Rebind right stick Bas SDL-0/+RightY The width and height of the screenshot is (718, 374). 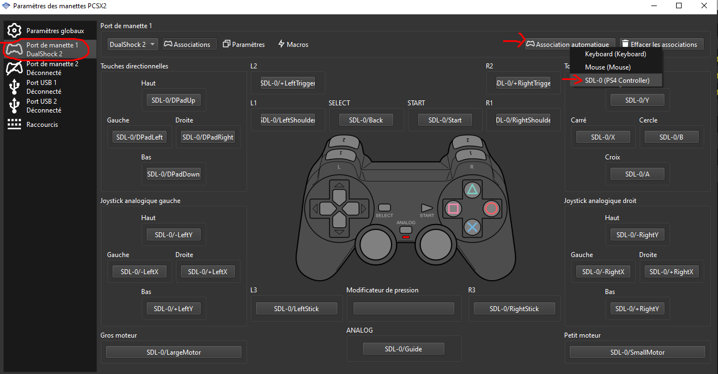tap(637, 308)
